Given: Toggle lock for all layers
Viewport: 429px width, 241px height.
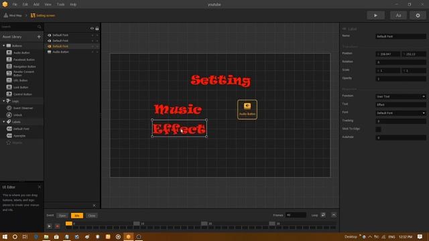Looking at the screenshot, I should pos(97,28).
